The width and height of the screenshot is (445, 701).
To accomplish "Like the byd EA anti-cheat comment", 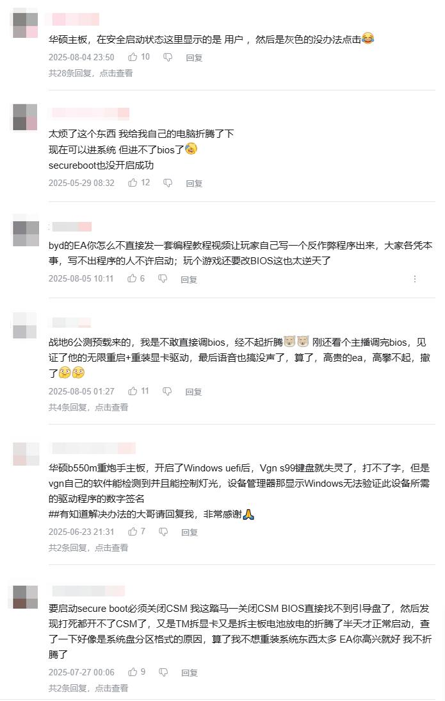I will coord(136,278).
